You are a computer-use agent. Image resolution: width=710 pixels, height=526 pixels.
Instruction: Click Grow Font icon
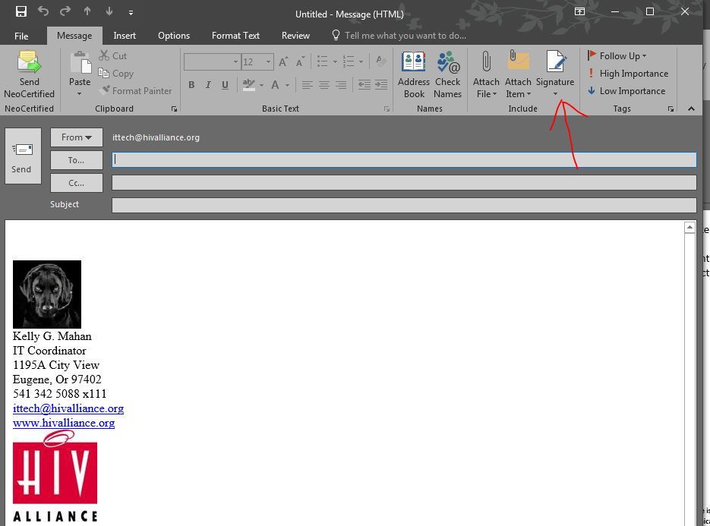[283, 61]
